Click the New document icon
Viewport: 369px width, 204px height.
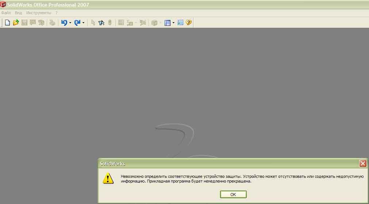click(x=7, y=23)
